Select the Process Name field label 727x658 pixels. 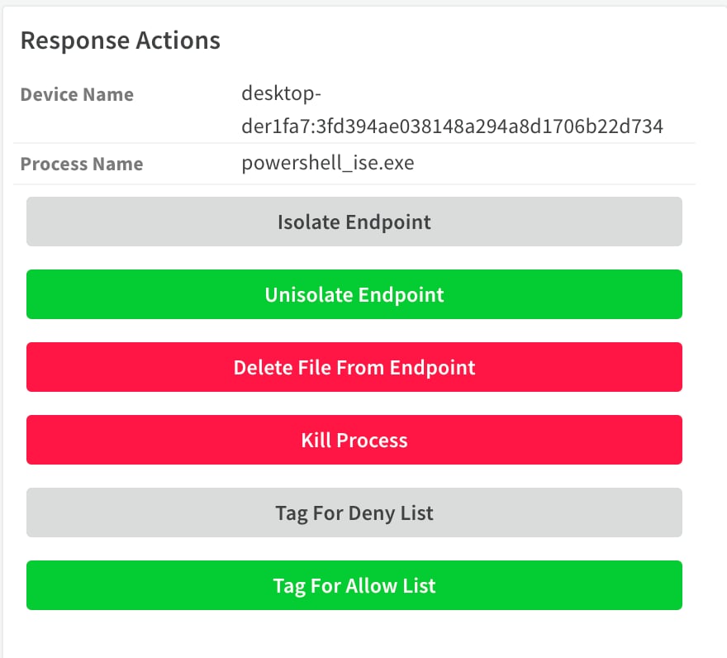(82, 164)
